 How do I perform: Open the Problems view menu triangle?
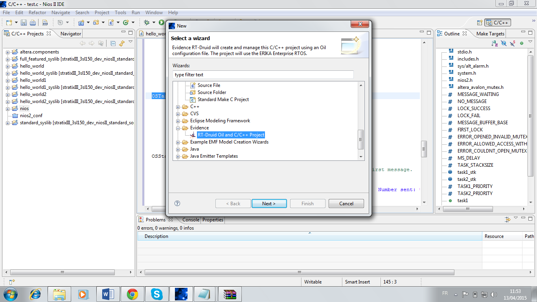(x=516, y=218)
